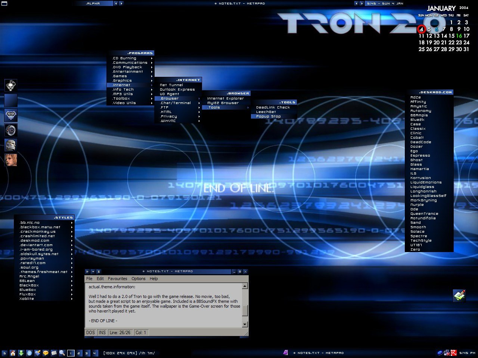This screenshot has width=478, height=358.
Task: Expand the Games submenu
Action: point(130,76)
